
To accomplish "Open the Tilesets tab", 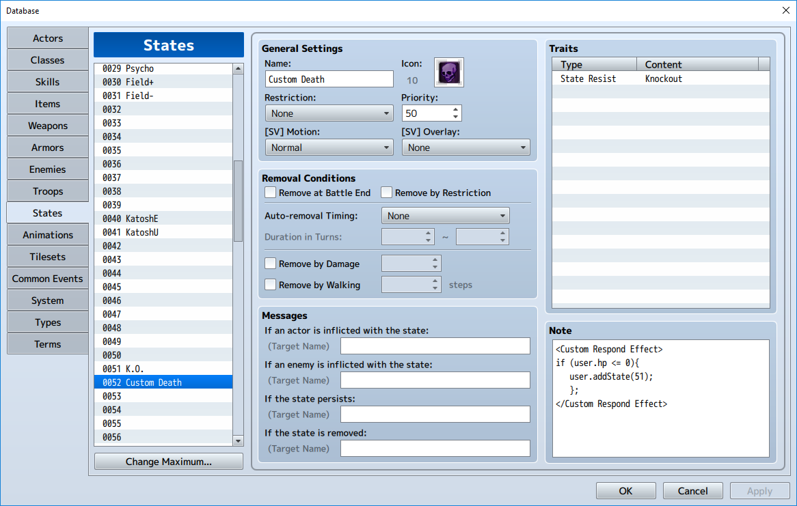I will click(x=48, y=257).
